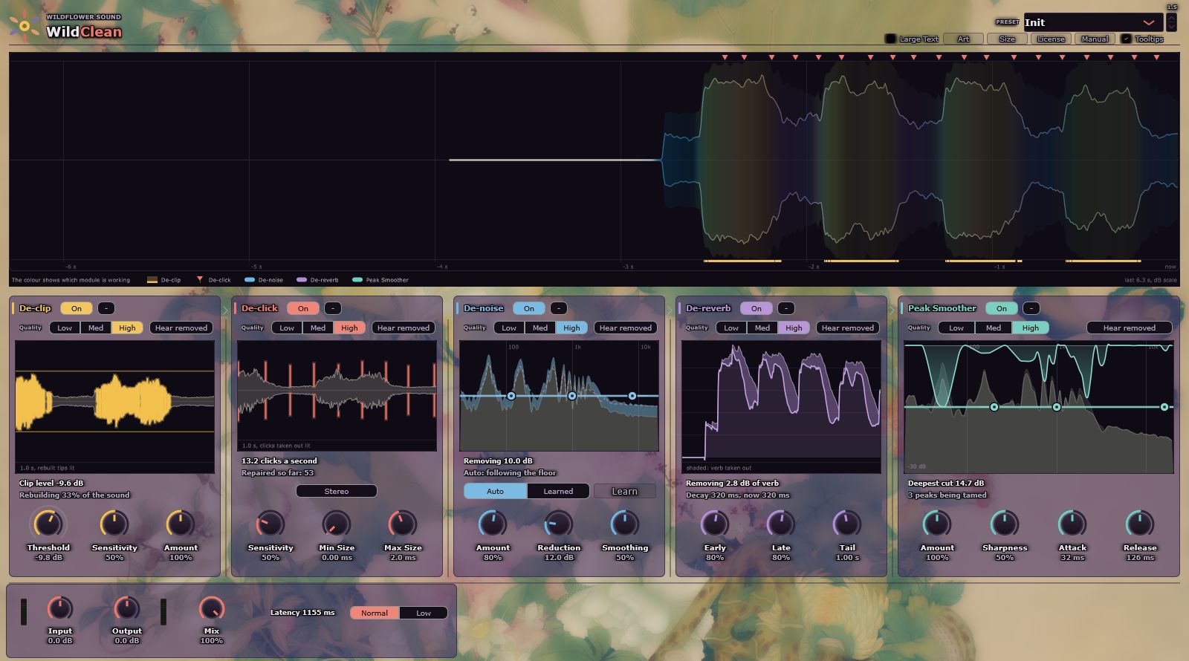Click the De-click marker legend icon
Image resolution: width=1189 pixels, height=661 pixels.
[200, 280]
